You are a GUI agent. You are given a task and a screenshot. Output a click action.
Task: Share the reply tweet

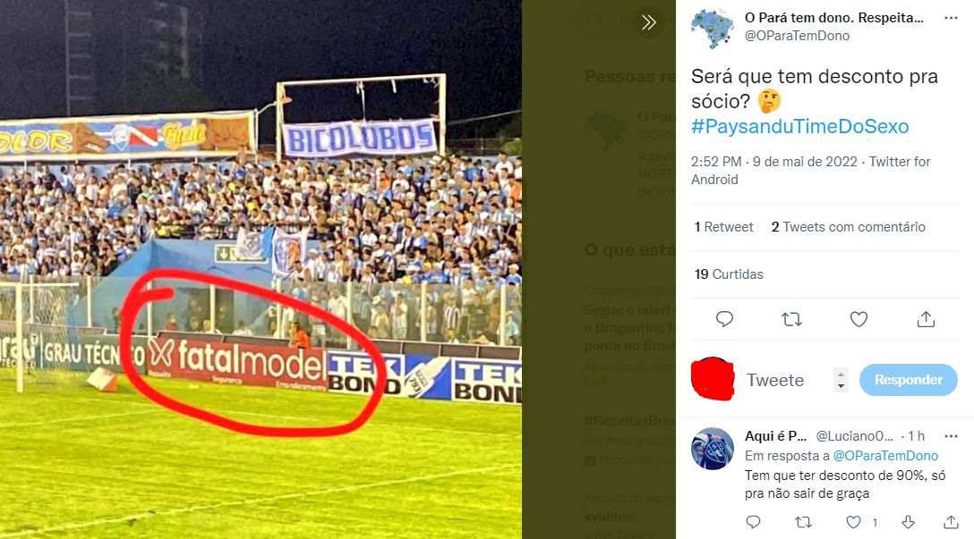coord(951,522)
